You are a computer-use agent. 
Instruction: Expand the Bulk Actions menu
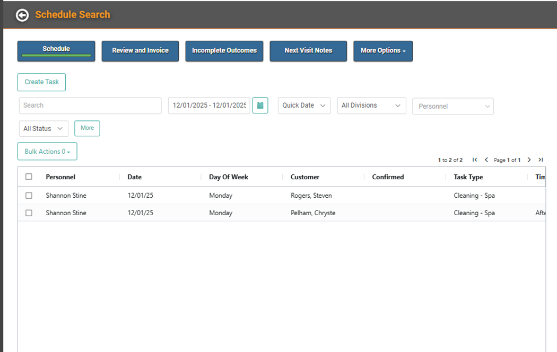coord(47,152)
